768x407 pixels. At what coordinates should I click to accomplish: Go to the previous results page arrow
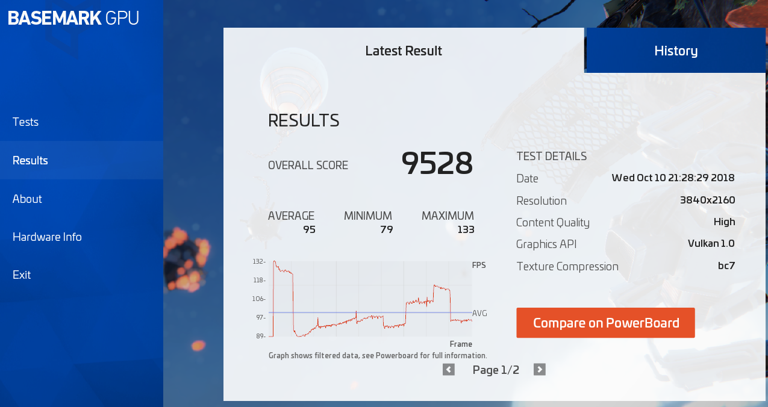point(449,370)
